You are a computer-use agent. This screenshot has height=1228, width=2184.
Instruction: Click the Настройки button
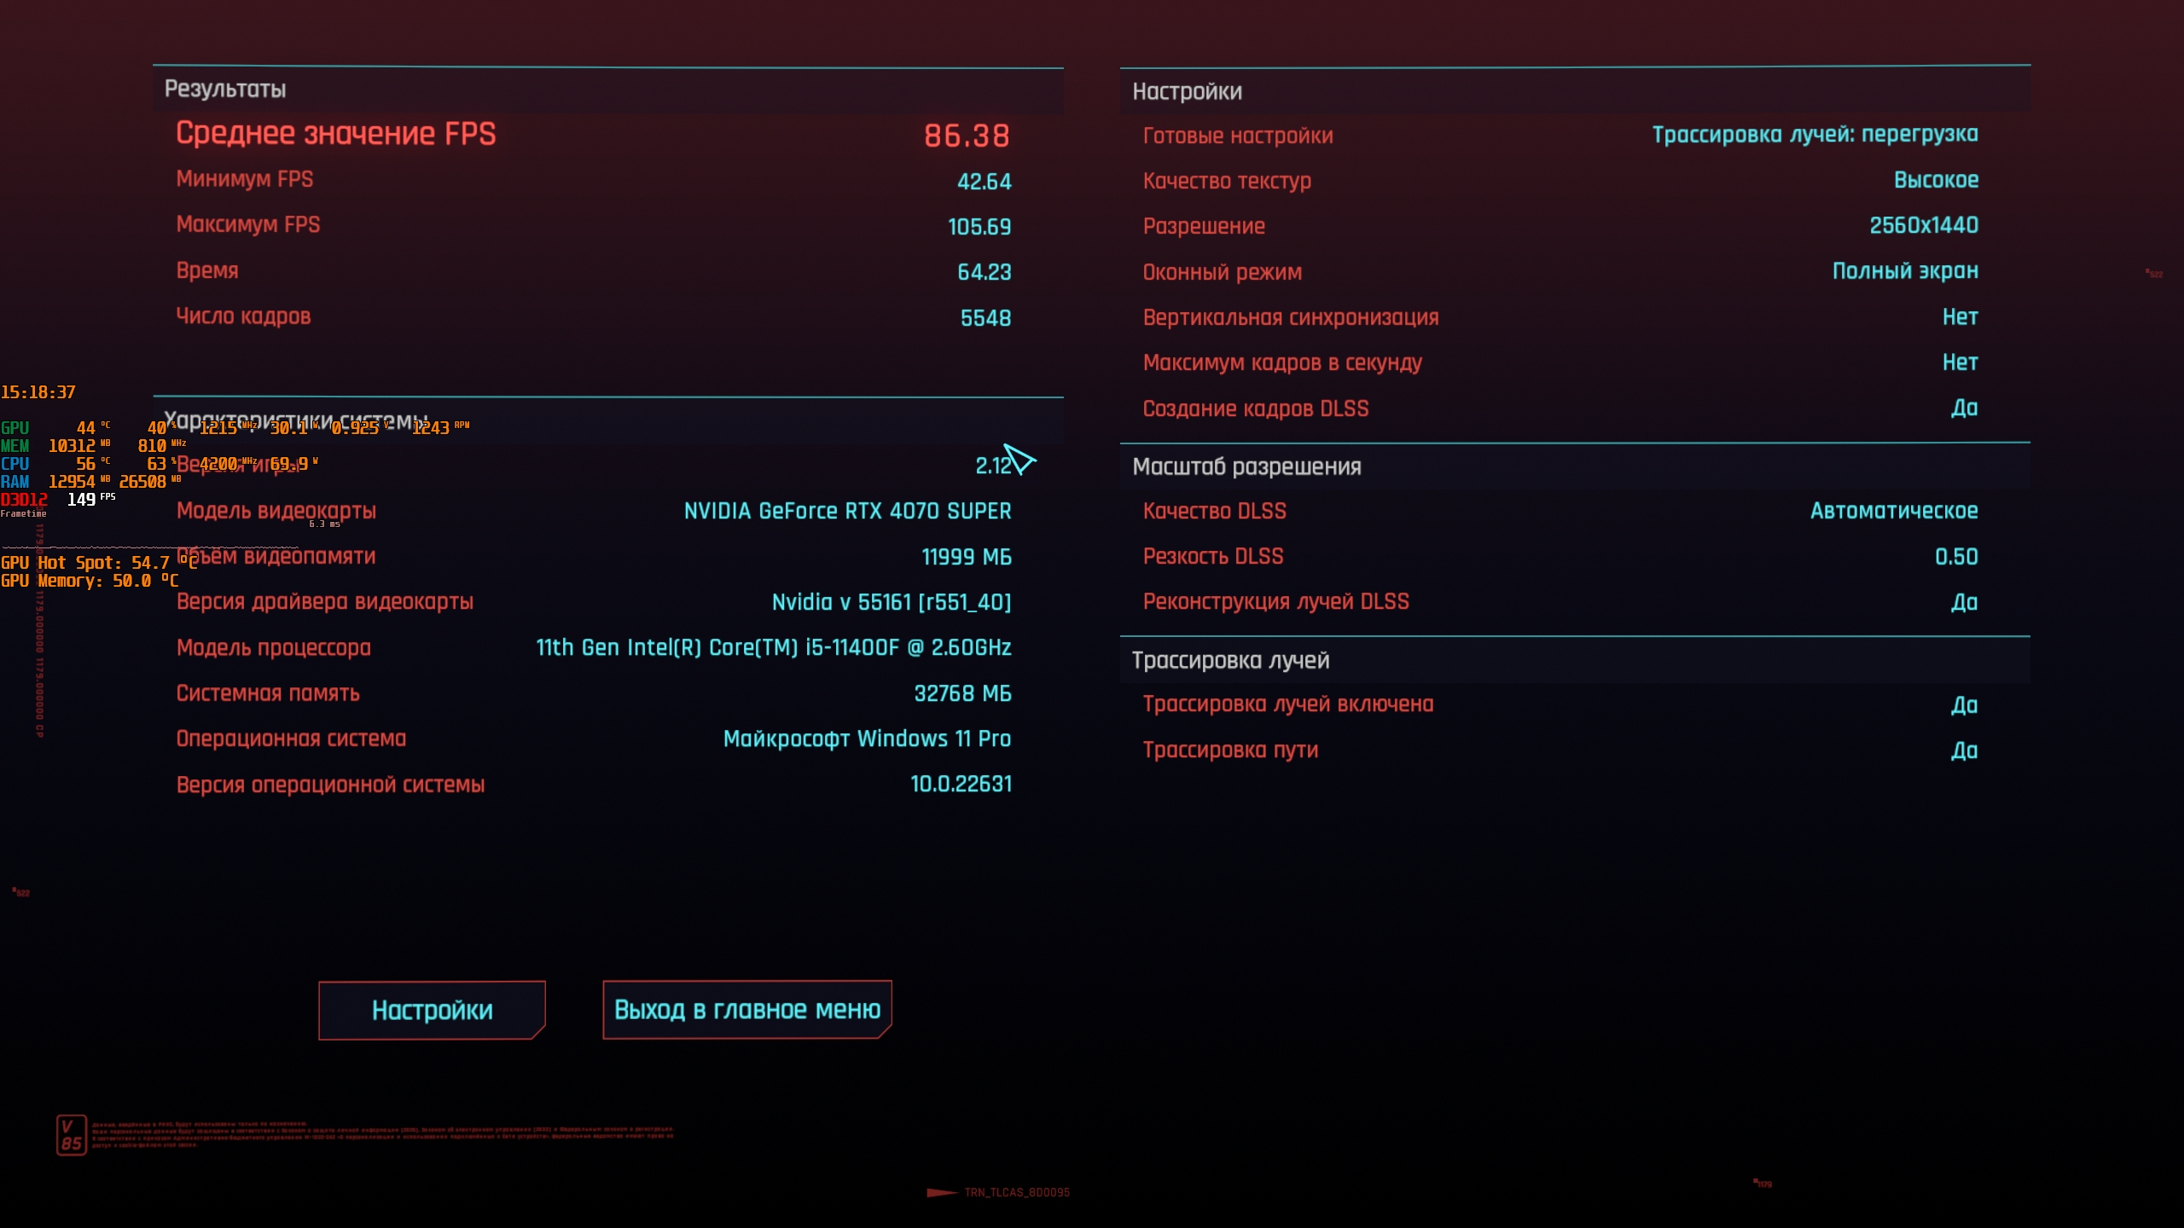point(432,1010)
